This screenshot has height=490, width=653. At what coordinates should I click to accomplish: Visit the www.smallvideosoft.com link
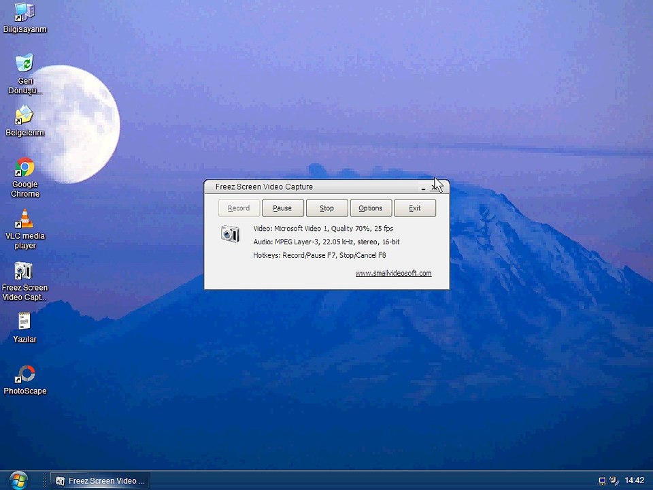point(393,273)
